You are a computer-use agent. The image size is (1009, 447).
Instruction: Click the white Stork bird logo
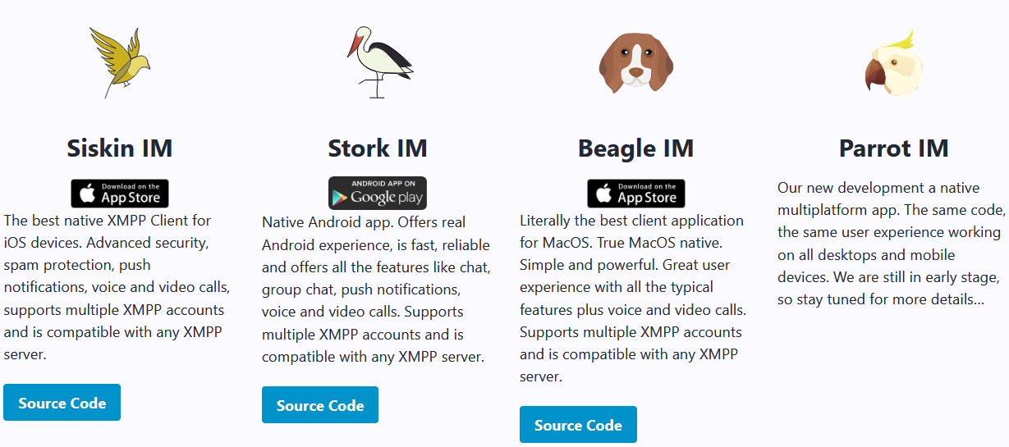pyautogui.click(x=379, y=63)
